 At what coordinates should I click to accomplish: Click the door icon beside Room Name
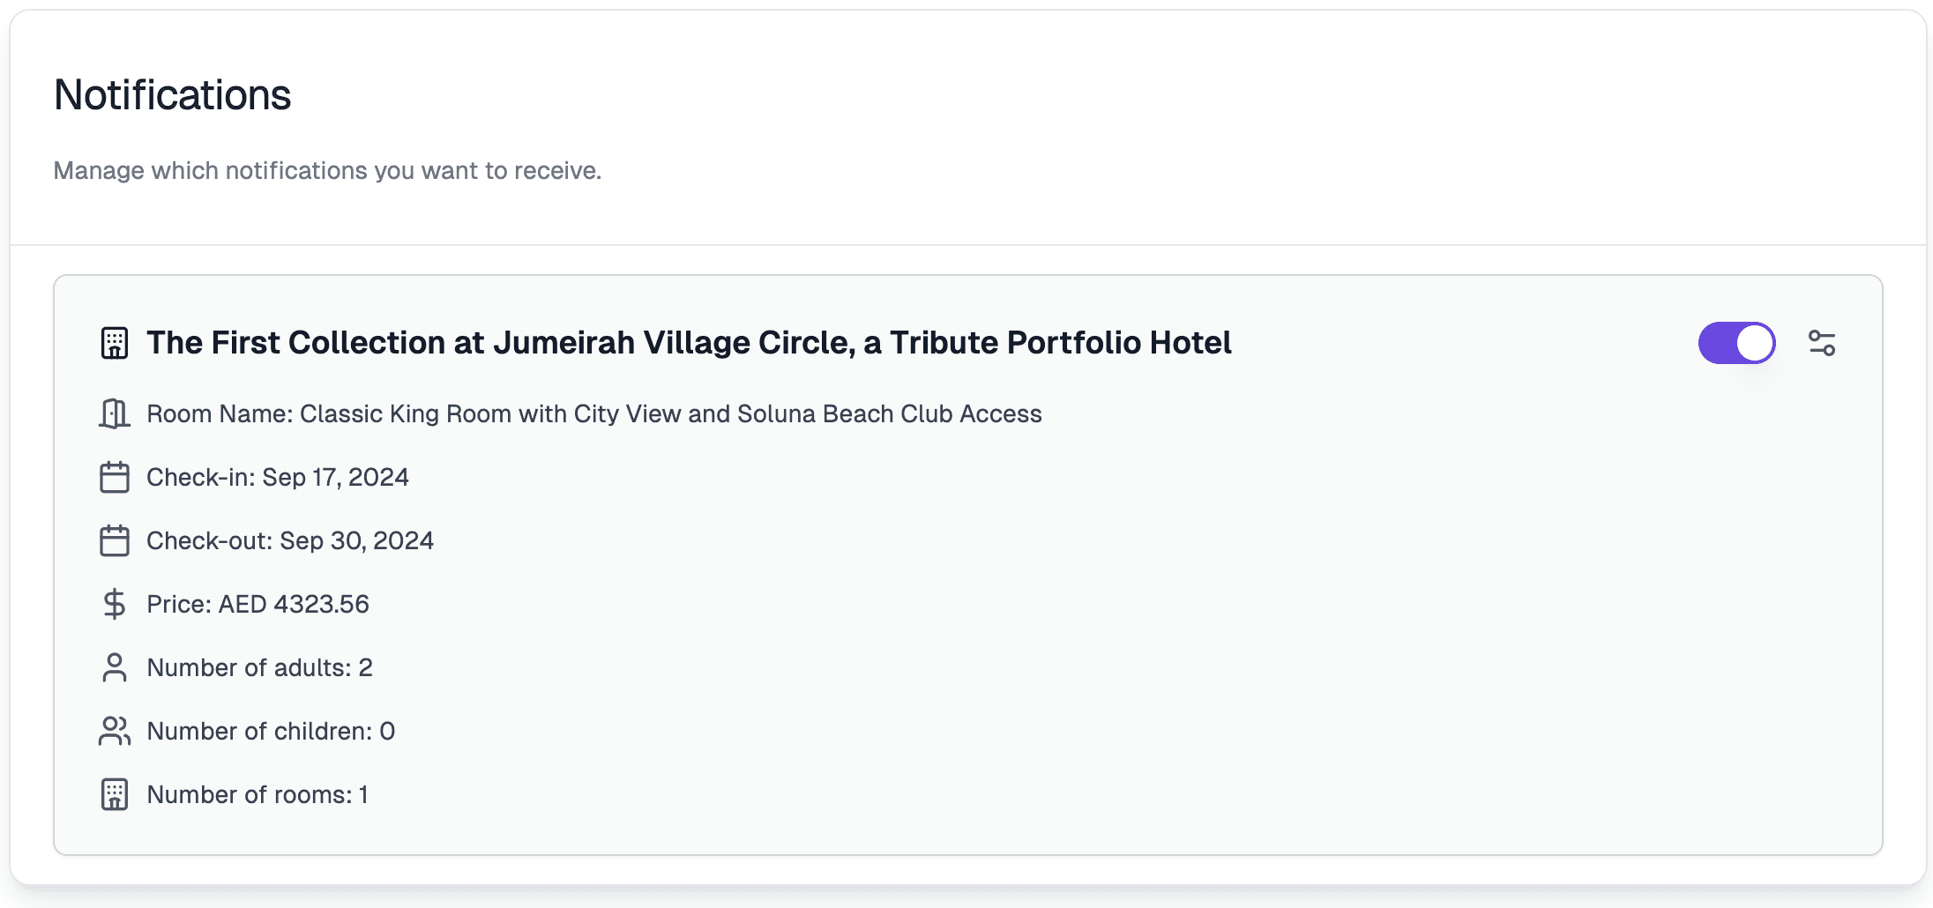pos(115,413)
